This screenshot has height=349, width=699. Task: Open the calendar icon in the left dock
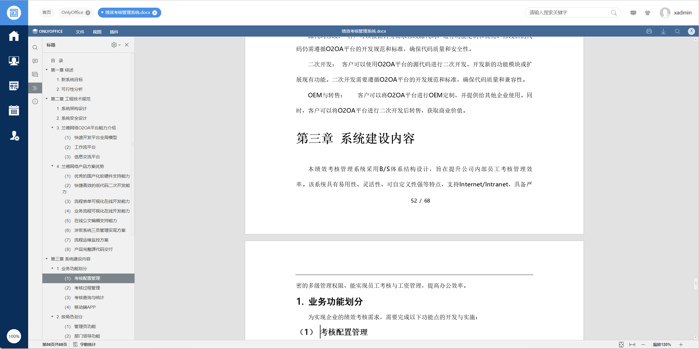pyautogui.click(x=14, y=110)
